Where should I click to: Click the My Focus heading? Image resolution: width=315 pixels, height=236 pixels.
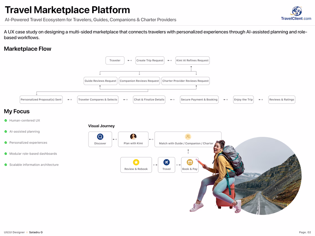tap(17, 111)
